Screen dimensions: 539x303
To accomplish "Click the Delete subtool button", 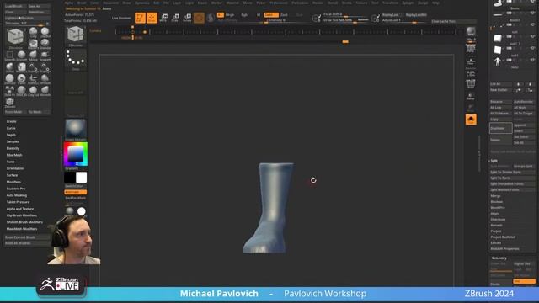I will tap(500, 140).
